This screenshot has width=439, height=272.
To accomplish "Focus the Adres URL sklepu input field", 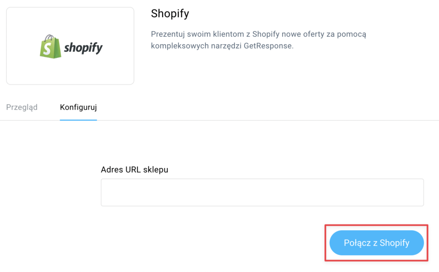I will pos(262,192).
